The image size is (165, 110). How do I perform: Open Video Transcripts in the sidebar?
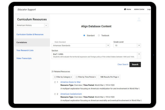[x=24, y=58]
